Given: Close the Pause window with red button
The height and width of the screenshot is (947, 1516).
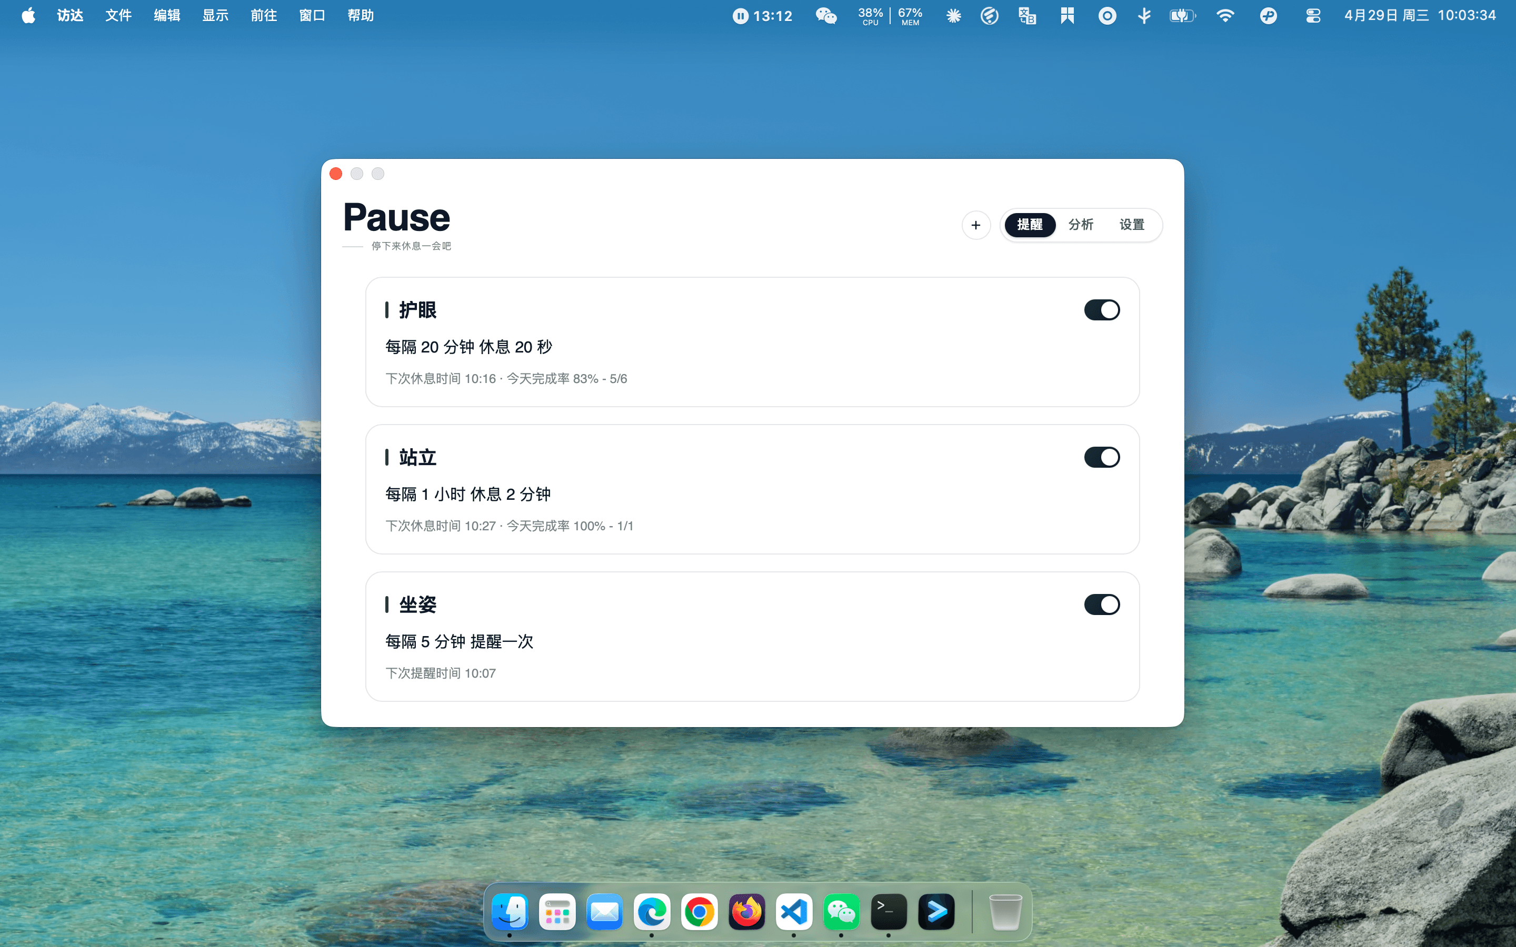Looking at the screenshot, I should tap(336, 174).
